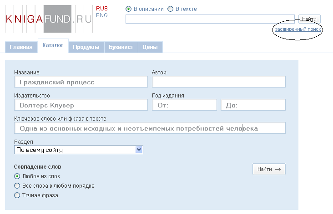
Task: Focus the 'Название' input field
Action: 81,82
